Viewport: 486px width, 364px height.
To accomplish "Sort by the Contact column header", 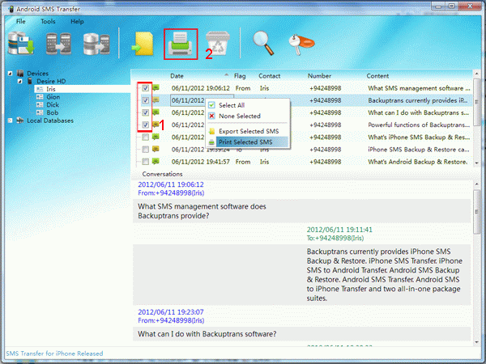I will [270, 76].
